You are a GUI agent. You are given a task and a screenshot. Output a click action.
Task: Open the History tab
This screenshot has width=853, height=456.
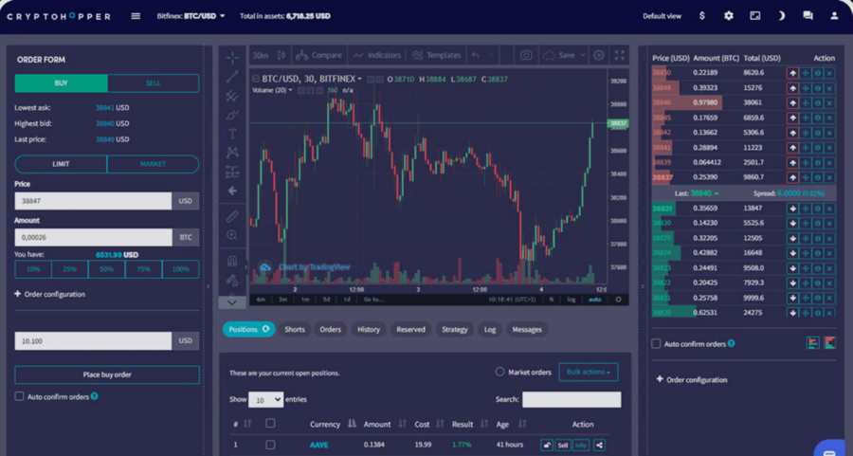[x=369, y=329]
